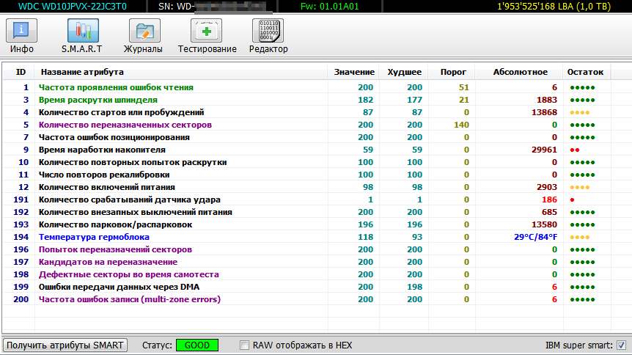Click the 1'953'525'168 LBA capacity label
This screenshot has width=632, height=355.
[x=554, y=7]
